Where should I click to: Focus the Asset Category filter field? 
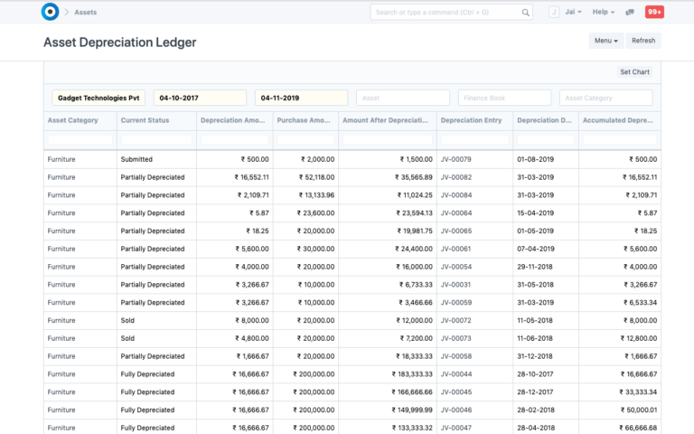click(x=606, y=98)
